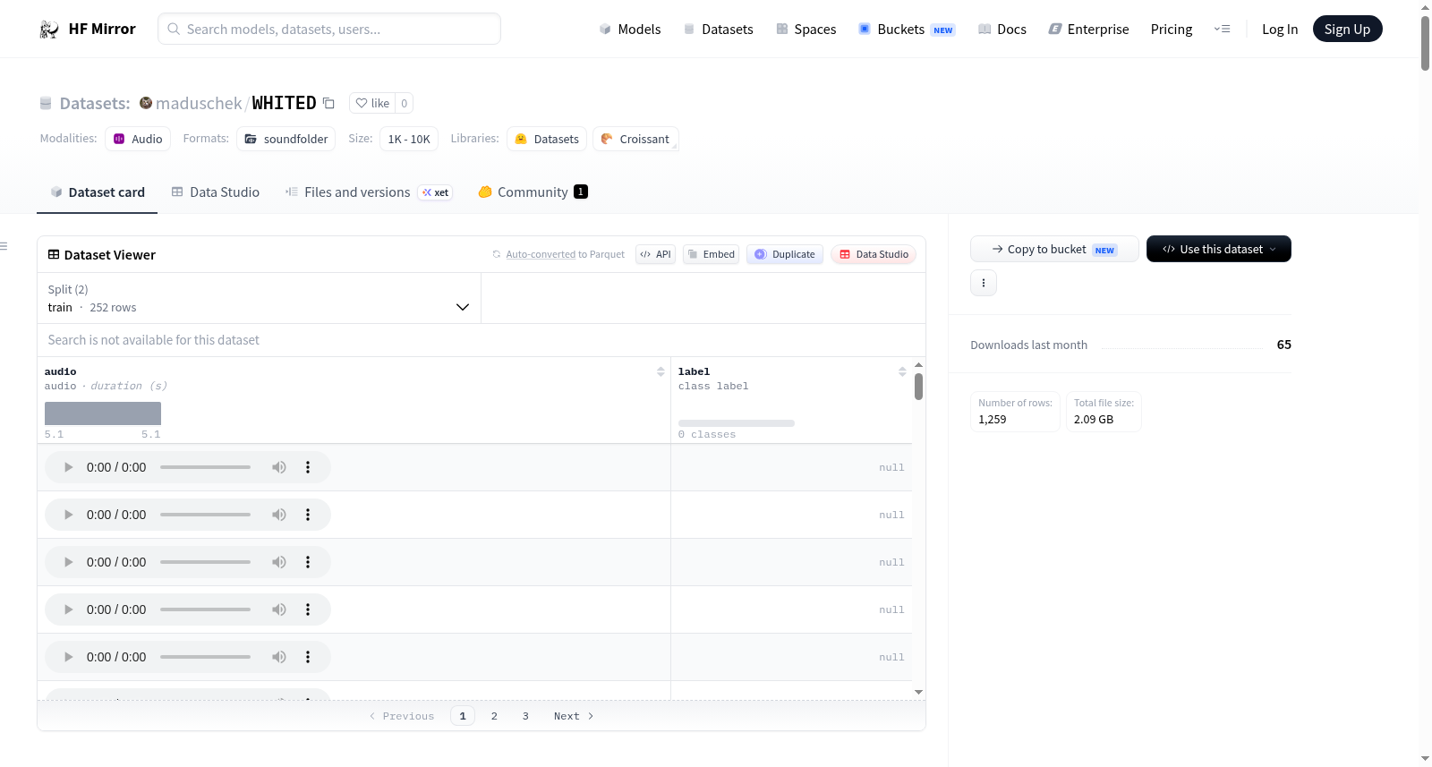Click the Log In link

tap(1280, 29)
